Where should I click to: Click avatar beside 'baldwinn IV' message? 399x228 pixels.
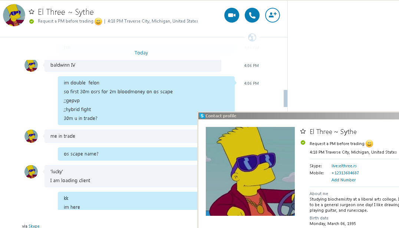tap(31, 66)
